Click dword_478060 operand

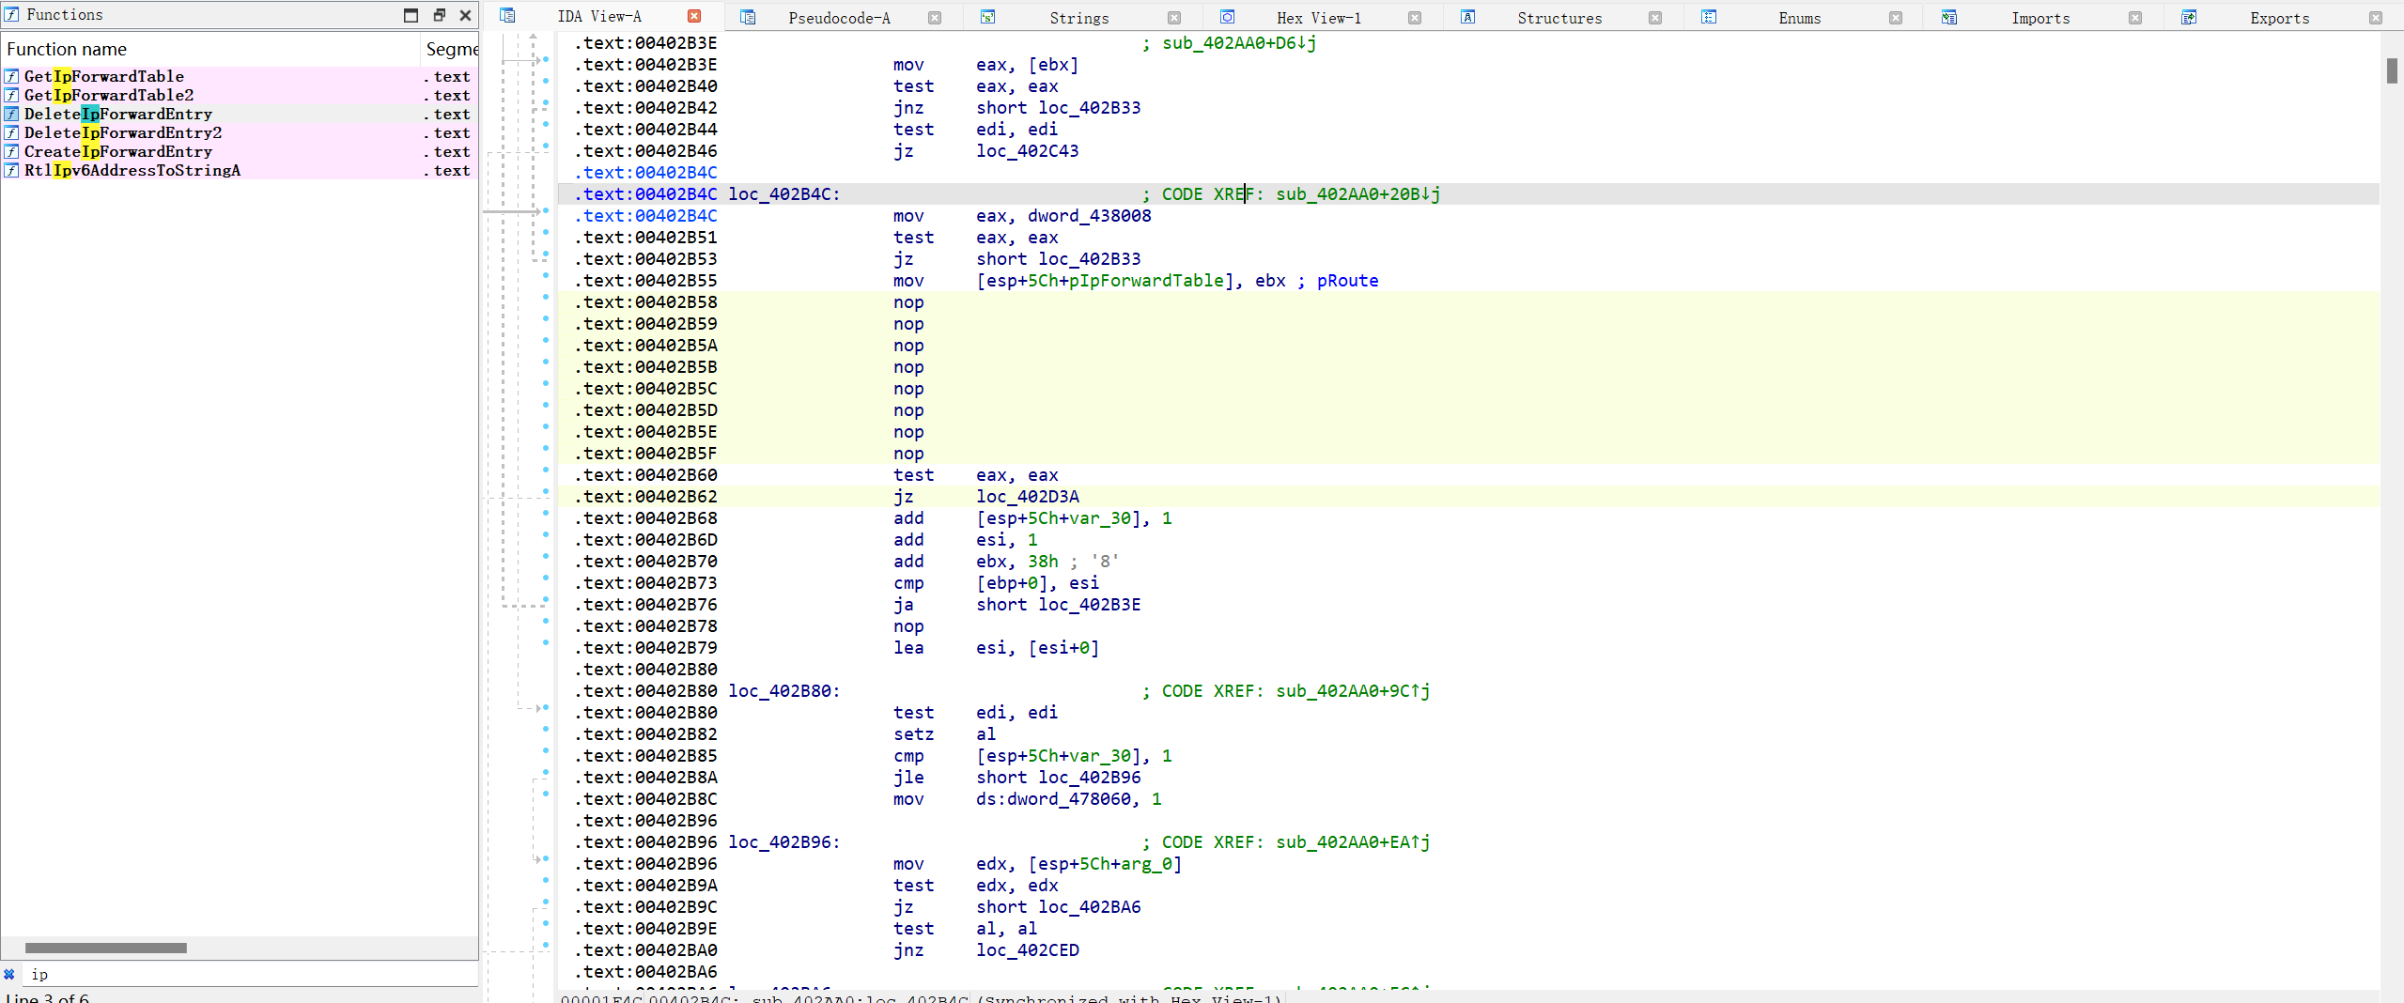(1069, 799)
